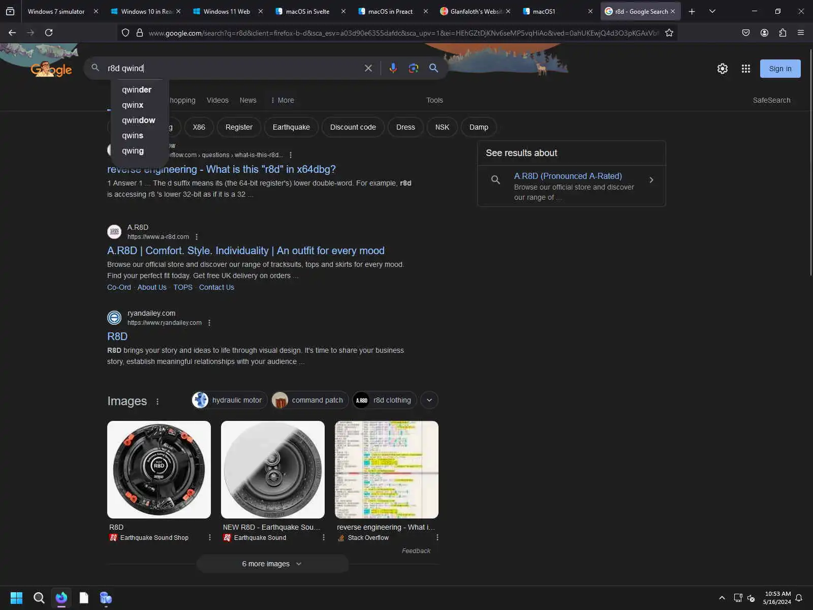Image resolution: width=813 pixels, height=610 pixels.
Task: Expand more image filter chips
Action: [x=429, y=400]
